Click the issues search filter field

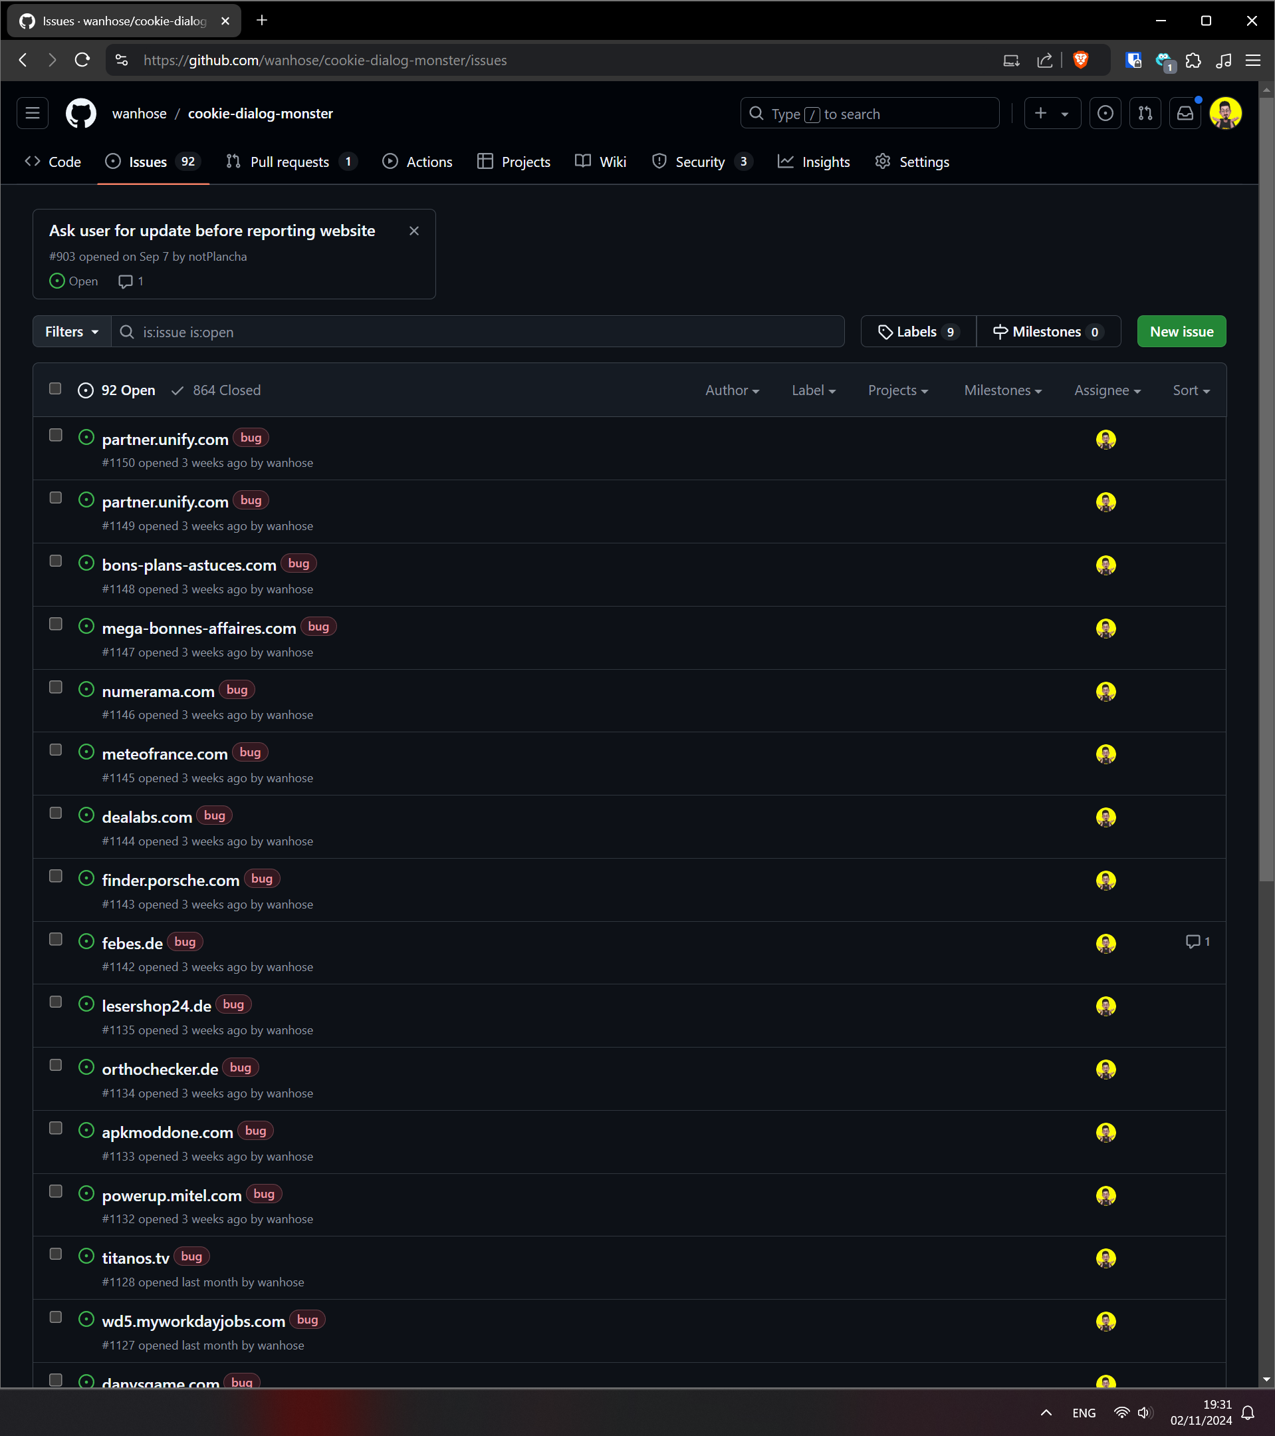pos(477,332)
